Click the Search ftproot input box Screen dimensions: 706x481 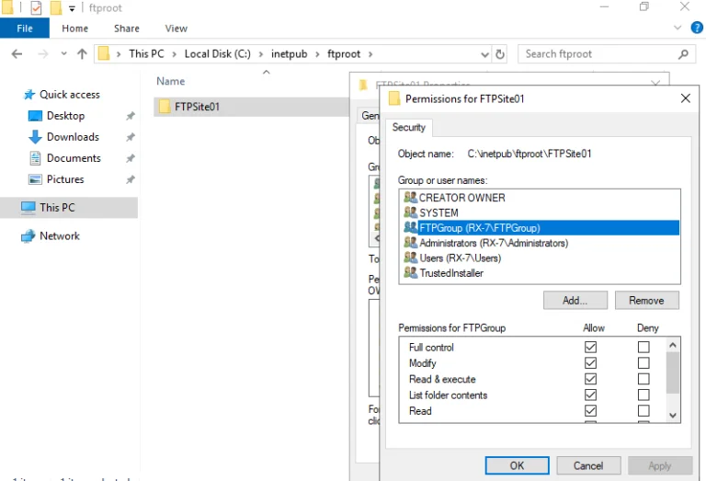(x=598, y=54)
